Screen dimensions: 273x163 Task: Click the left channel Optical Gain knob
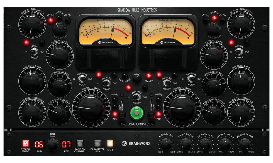pyautogui.click(x=60, y=56)
